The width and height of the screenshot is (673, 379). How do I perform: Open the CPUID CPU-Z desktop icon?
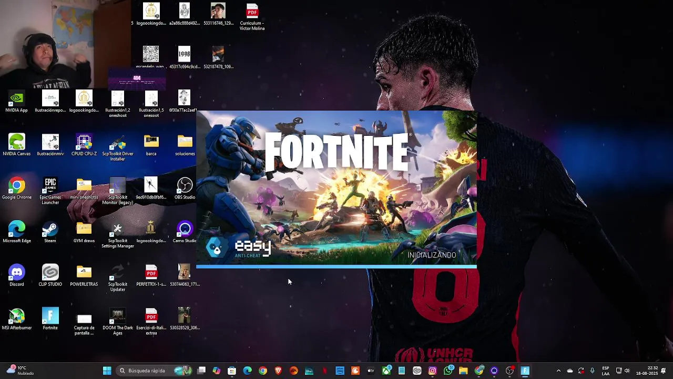[84, 145]
